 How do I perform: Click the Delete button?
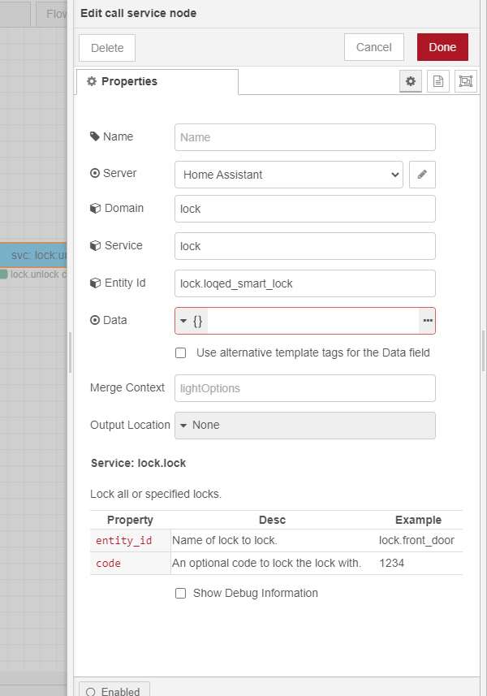click(107, 48)
